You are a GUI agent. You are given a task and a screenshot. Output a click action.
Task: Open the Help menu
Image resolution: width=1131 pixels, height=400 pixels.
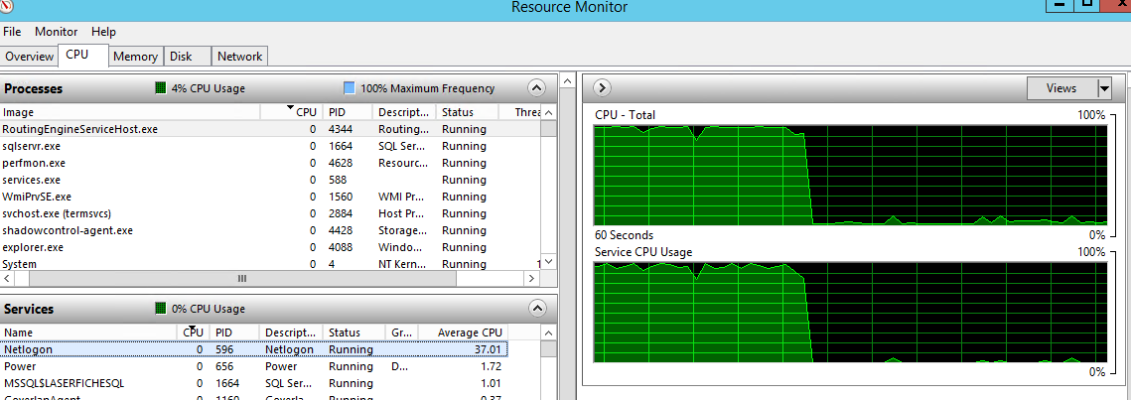tap(103, 32)
